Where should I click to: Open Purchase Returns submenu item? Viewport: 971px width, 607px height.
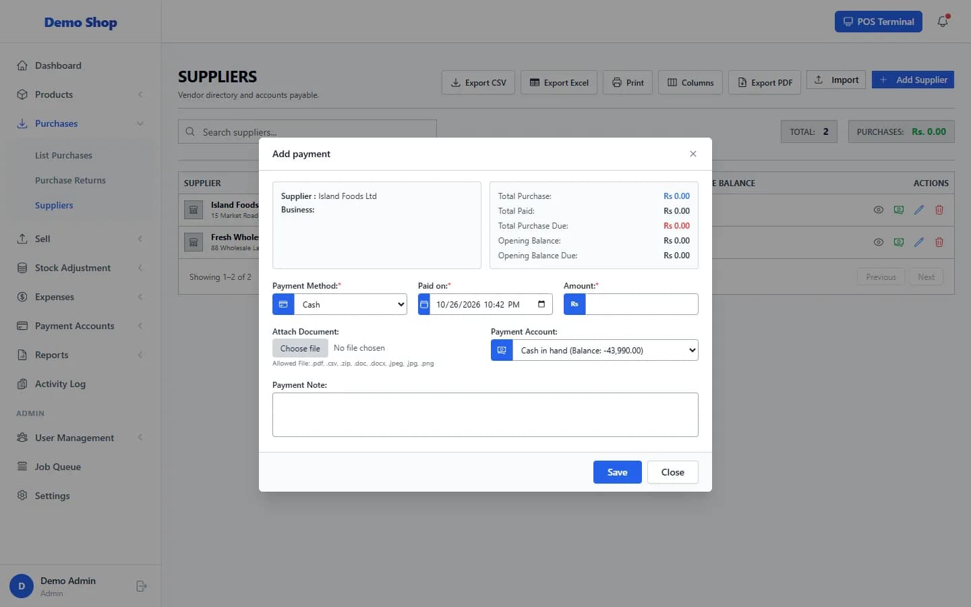pyautogui.click(x=70, y=180)
